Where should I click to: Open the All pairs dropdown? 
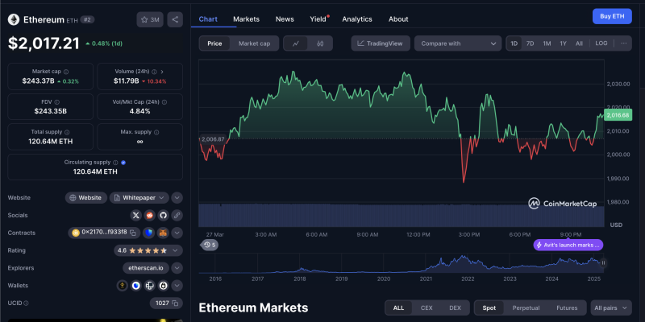click(x=611, y=308)
